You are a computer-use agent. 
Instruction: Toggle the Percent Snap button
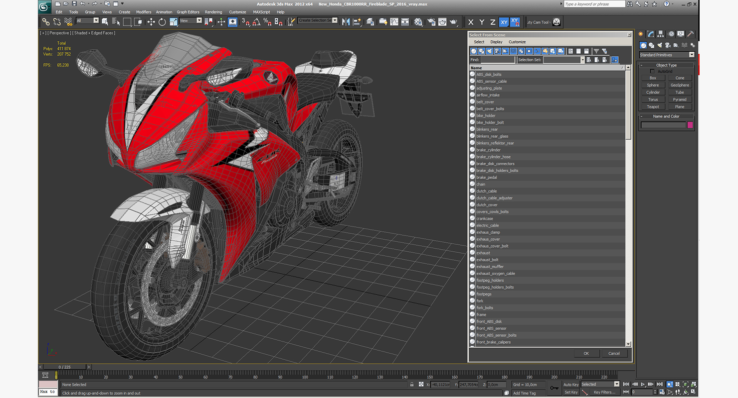267,22
